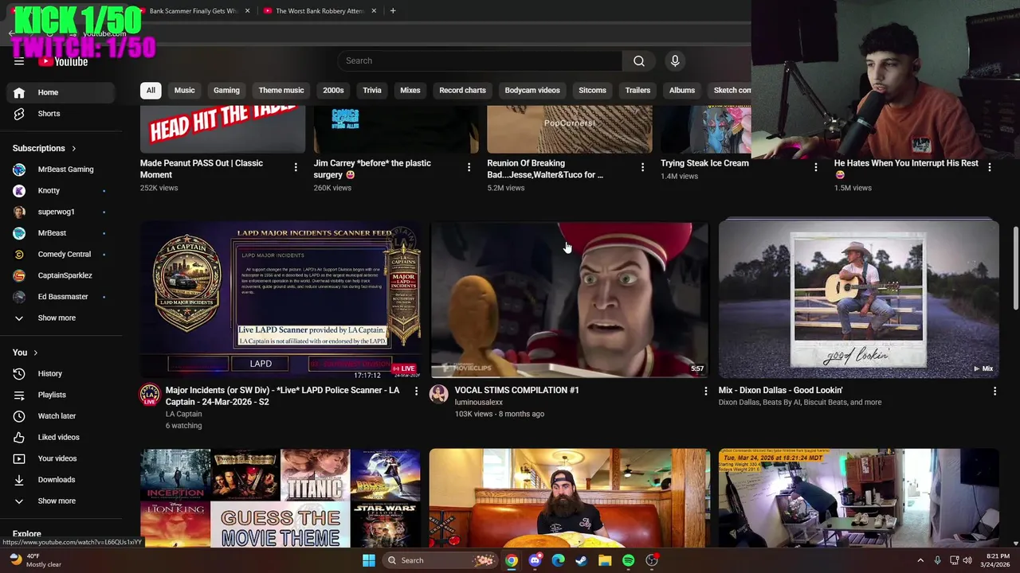Close the Bank Scammer browser tab
The width and height of the screenshot is (1020, 573).
248,11
